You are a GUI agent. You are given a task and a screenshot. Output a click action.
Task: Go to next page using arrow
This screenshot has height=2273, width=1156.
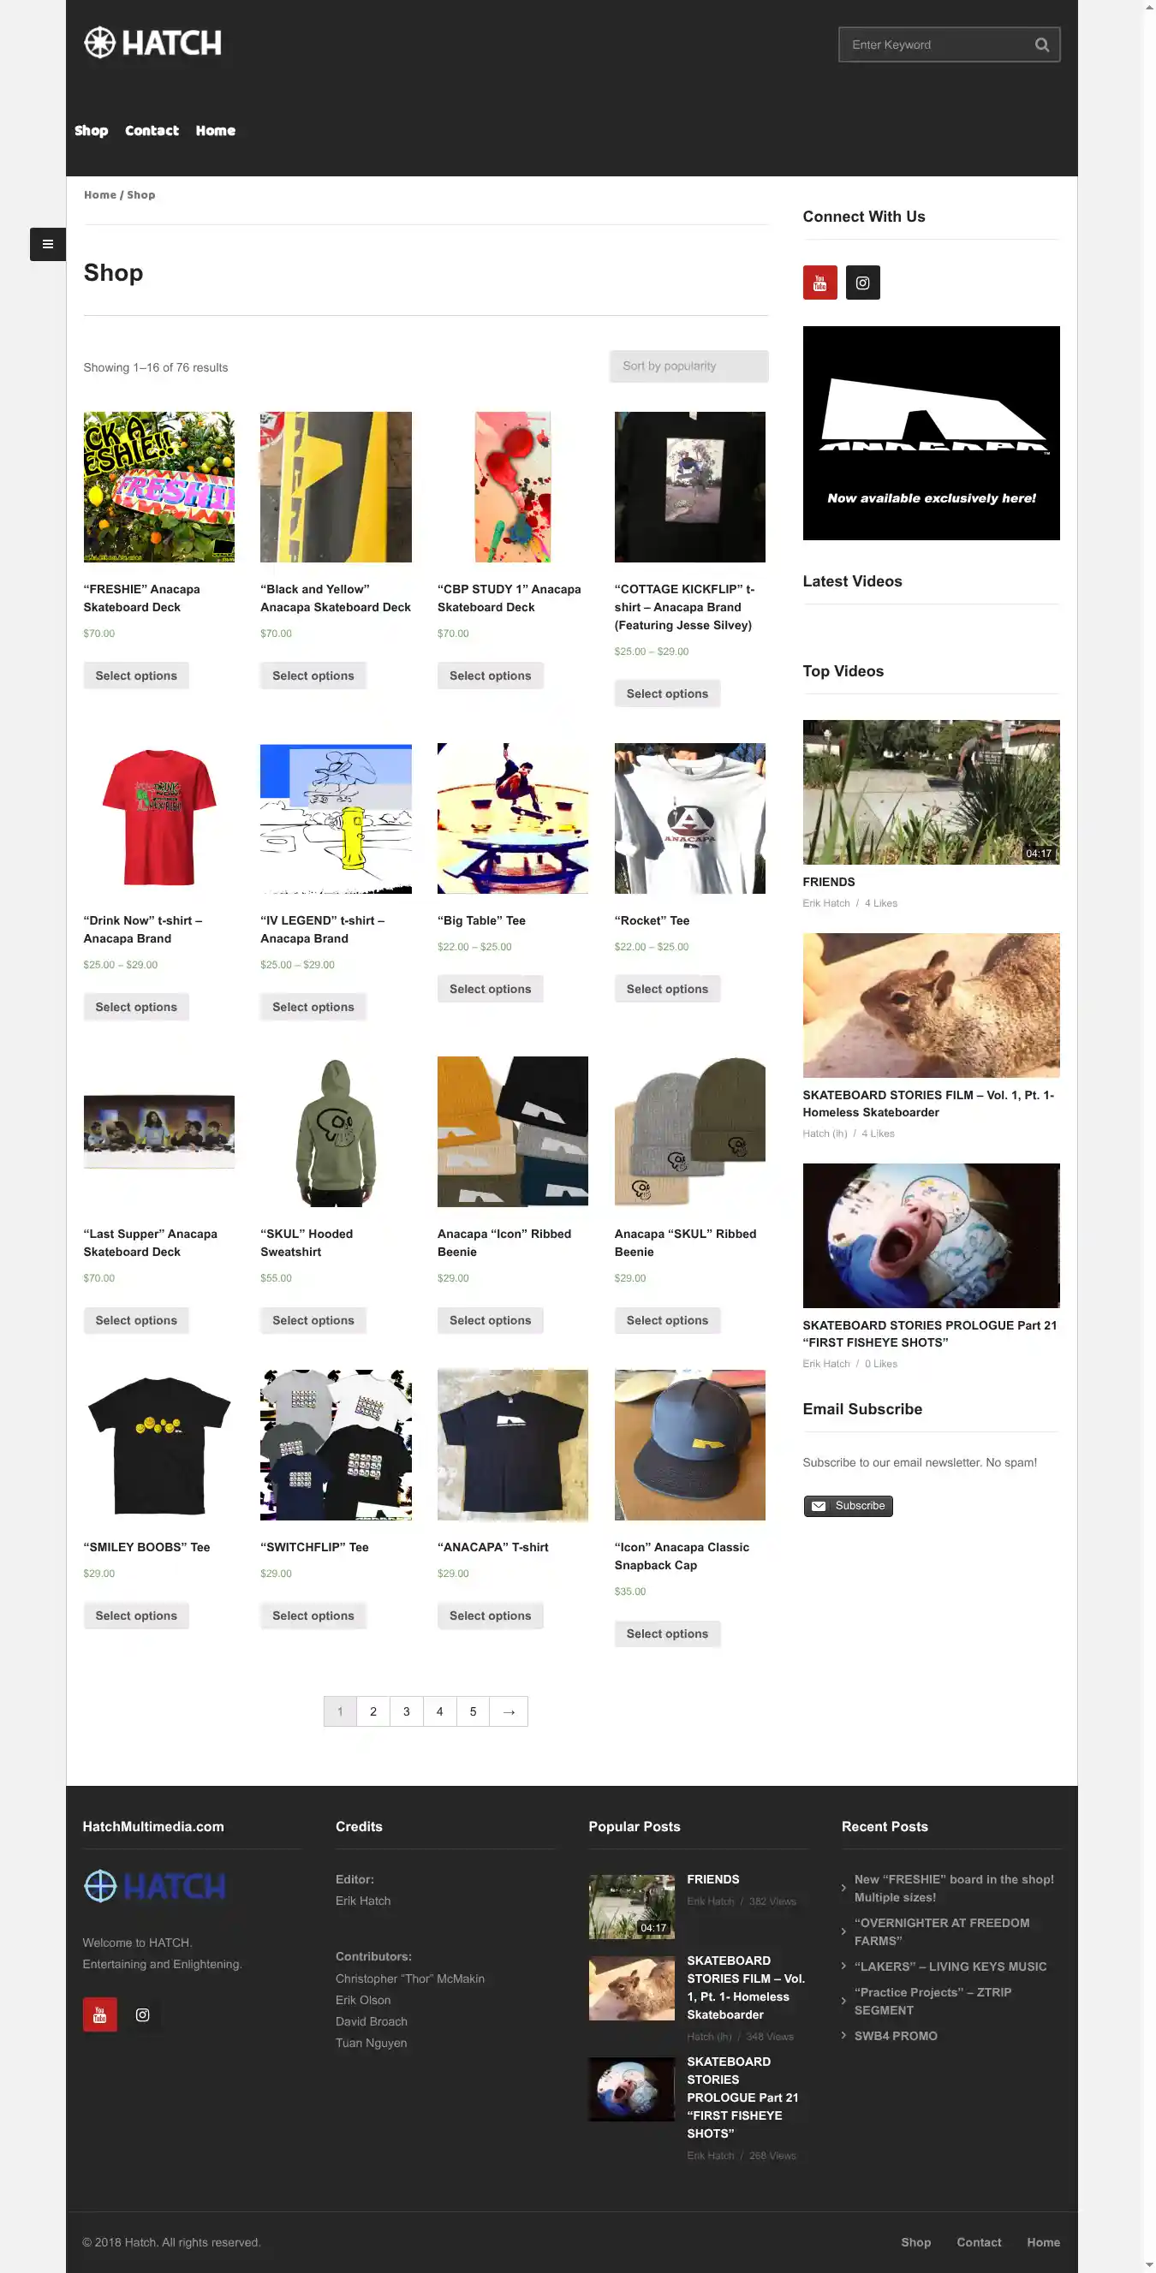coord(509,1711)
